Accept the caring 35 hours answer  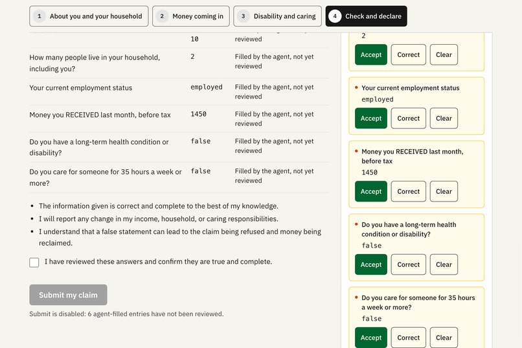click(x=371, y=338)
